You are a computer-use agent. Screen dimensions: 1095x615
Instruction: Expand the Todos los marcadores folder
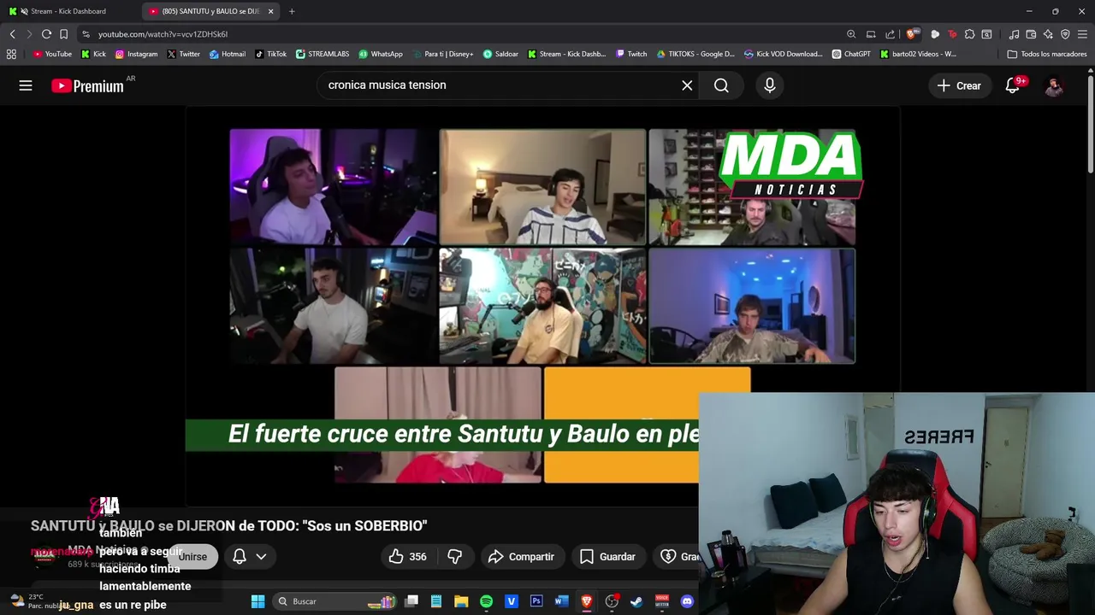pyautogui.click(x=1047, y=54)
